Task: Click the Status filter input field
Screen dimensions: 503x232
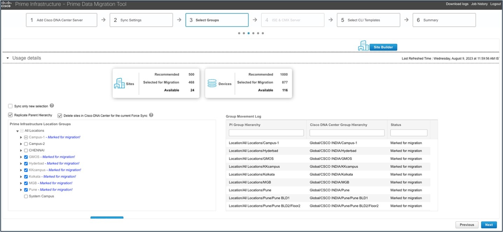Action: [x=409, y=132]
